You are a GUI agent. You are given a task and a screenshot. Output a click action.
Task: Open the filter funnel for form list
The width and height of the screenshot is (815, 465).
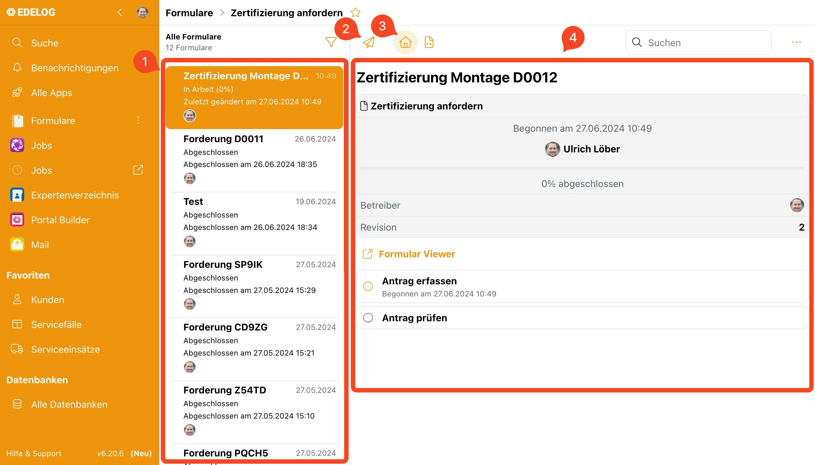point(331,42)
